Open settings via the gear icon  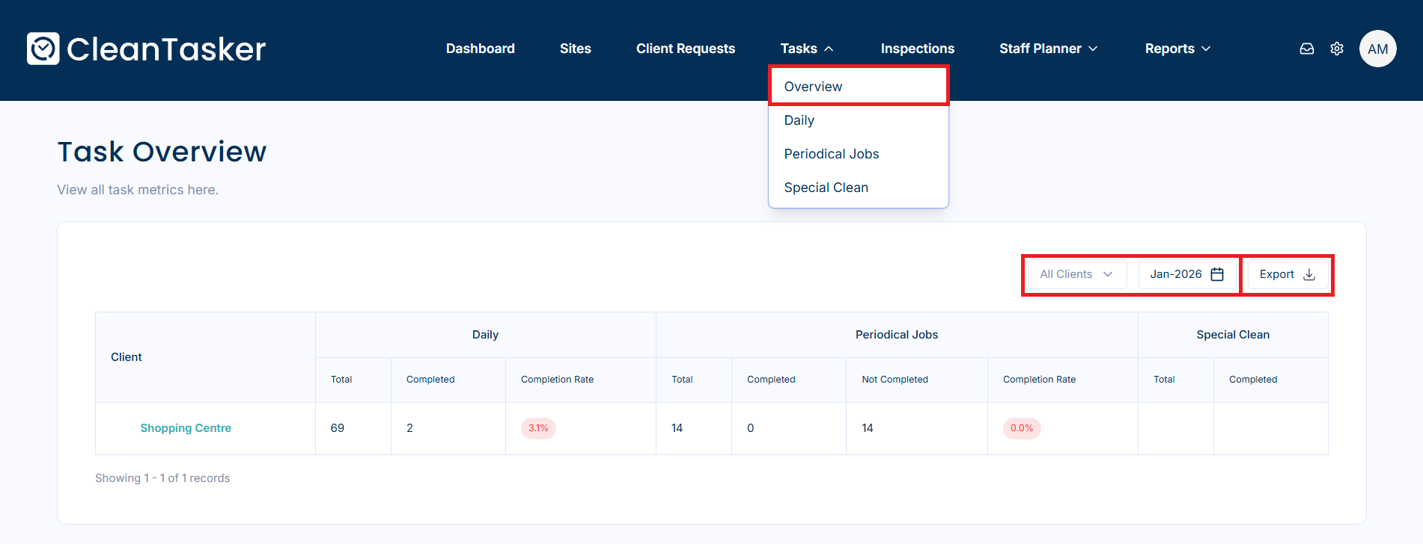click(1336, 49)
